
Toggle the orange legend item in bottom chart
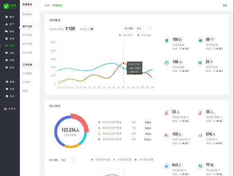[122, 160]
